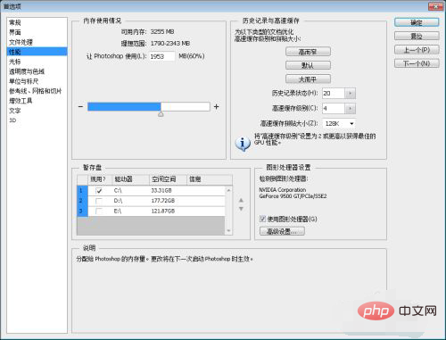Open the 文件处理 preferences category
446x340 pixels.
click(21, 42)
